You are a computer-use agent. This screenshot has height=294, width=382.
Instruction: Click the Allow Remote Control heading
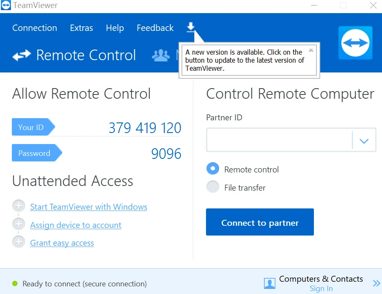click(81, 94)
